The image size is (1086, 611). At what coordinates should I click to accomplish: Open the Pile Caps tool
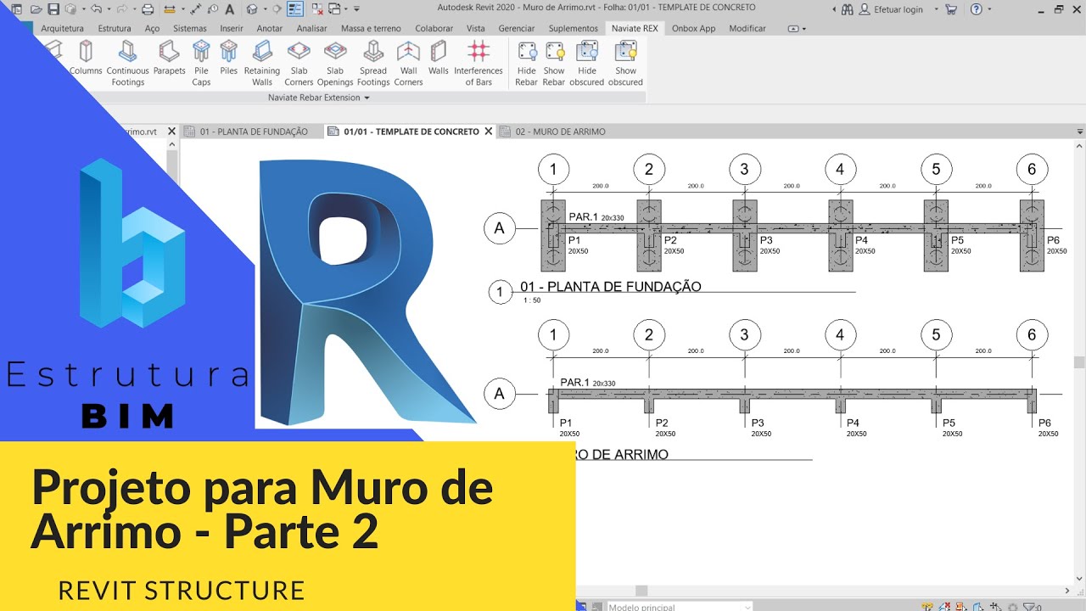coord(201,64)
